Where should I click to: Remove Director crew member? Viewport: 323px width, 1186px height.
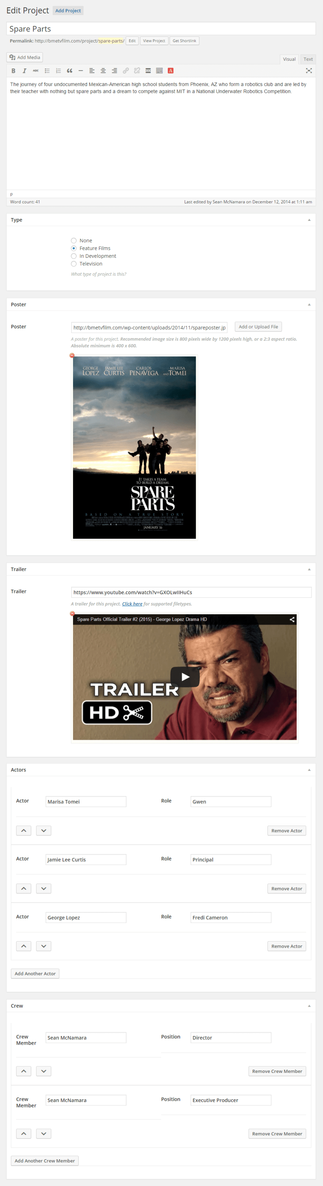(277, 1071)
